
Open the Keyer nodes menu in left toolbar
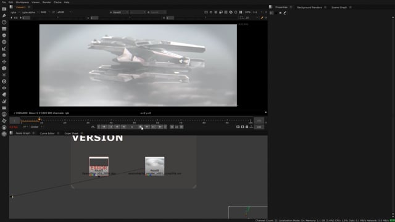(4, 49)
